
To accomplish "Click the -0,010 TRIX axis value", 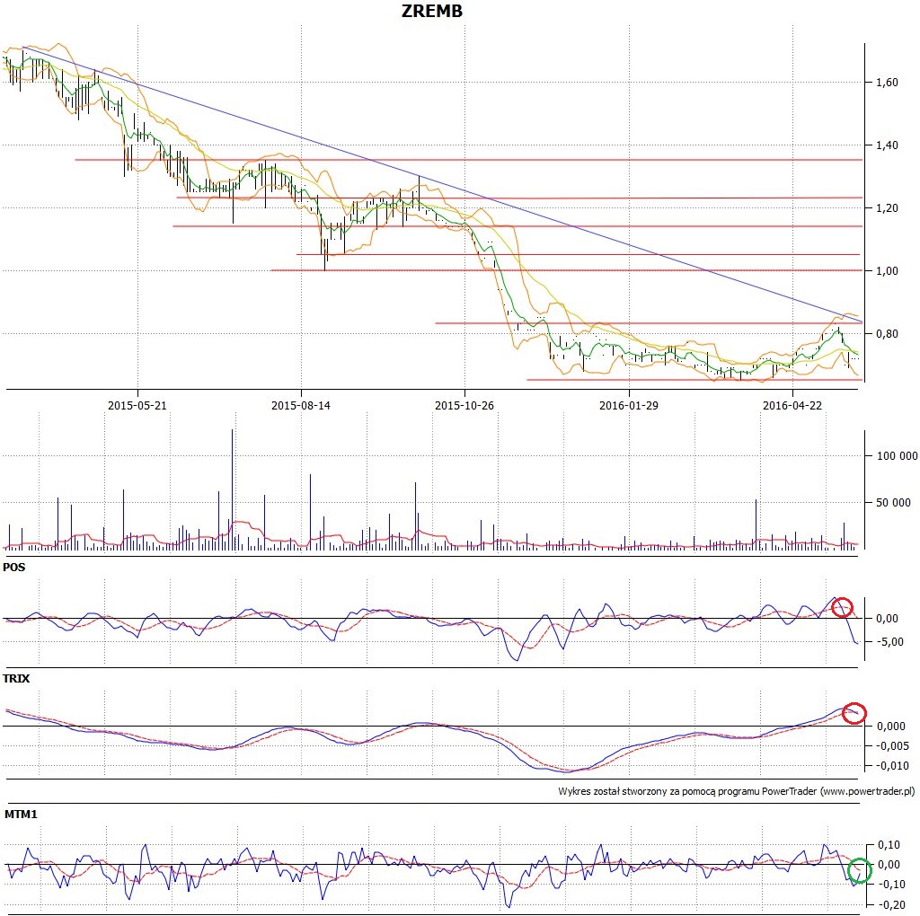I will click(x=892, y=766).
